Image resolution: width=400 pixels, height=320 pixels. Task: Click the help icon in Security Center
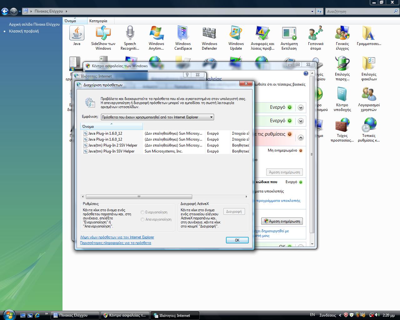tap(306, 73)
